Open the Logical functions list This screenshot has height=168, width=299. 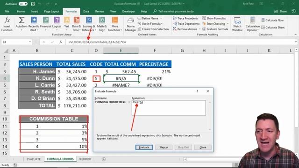(x=57, y=24)
